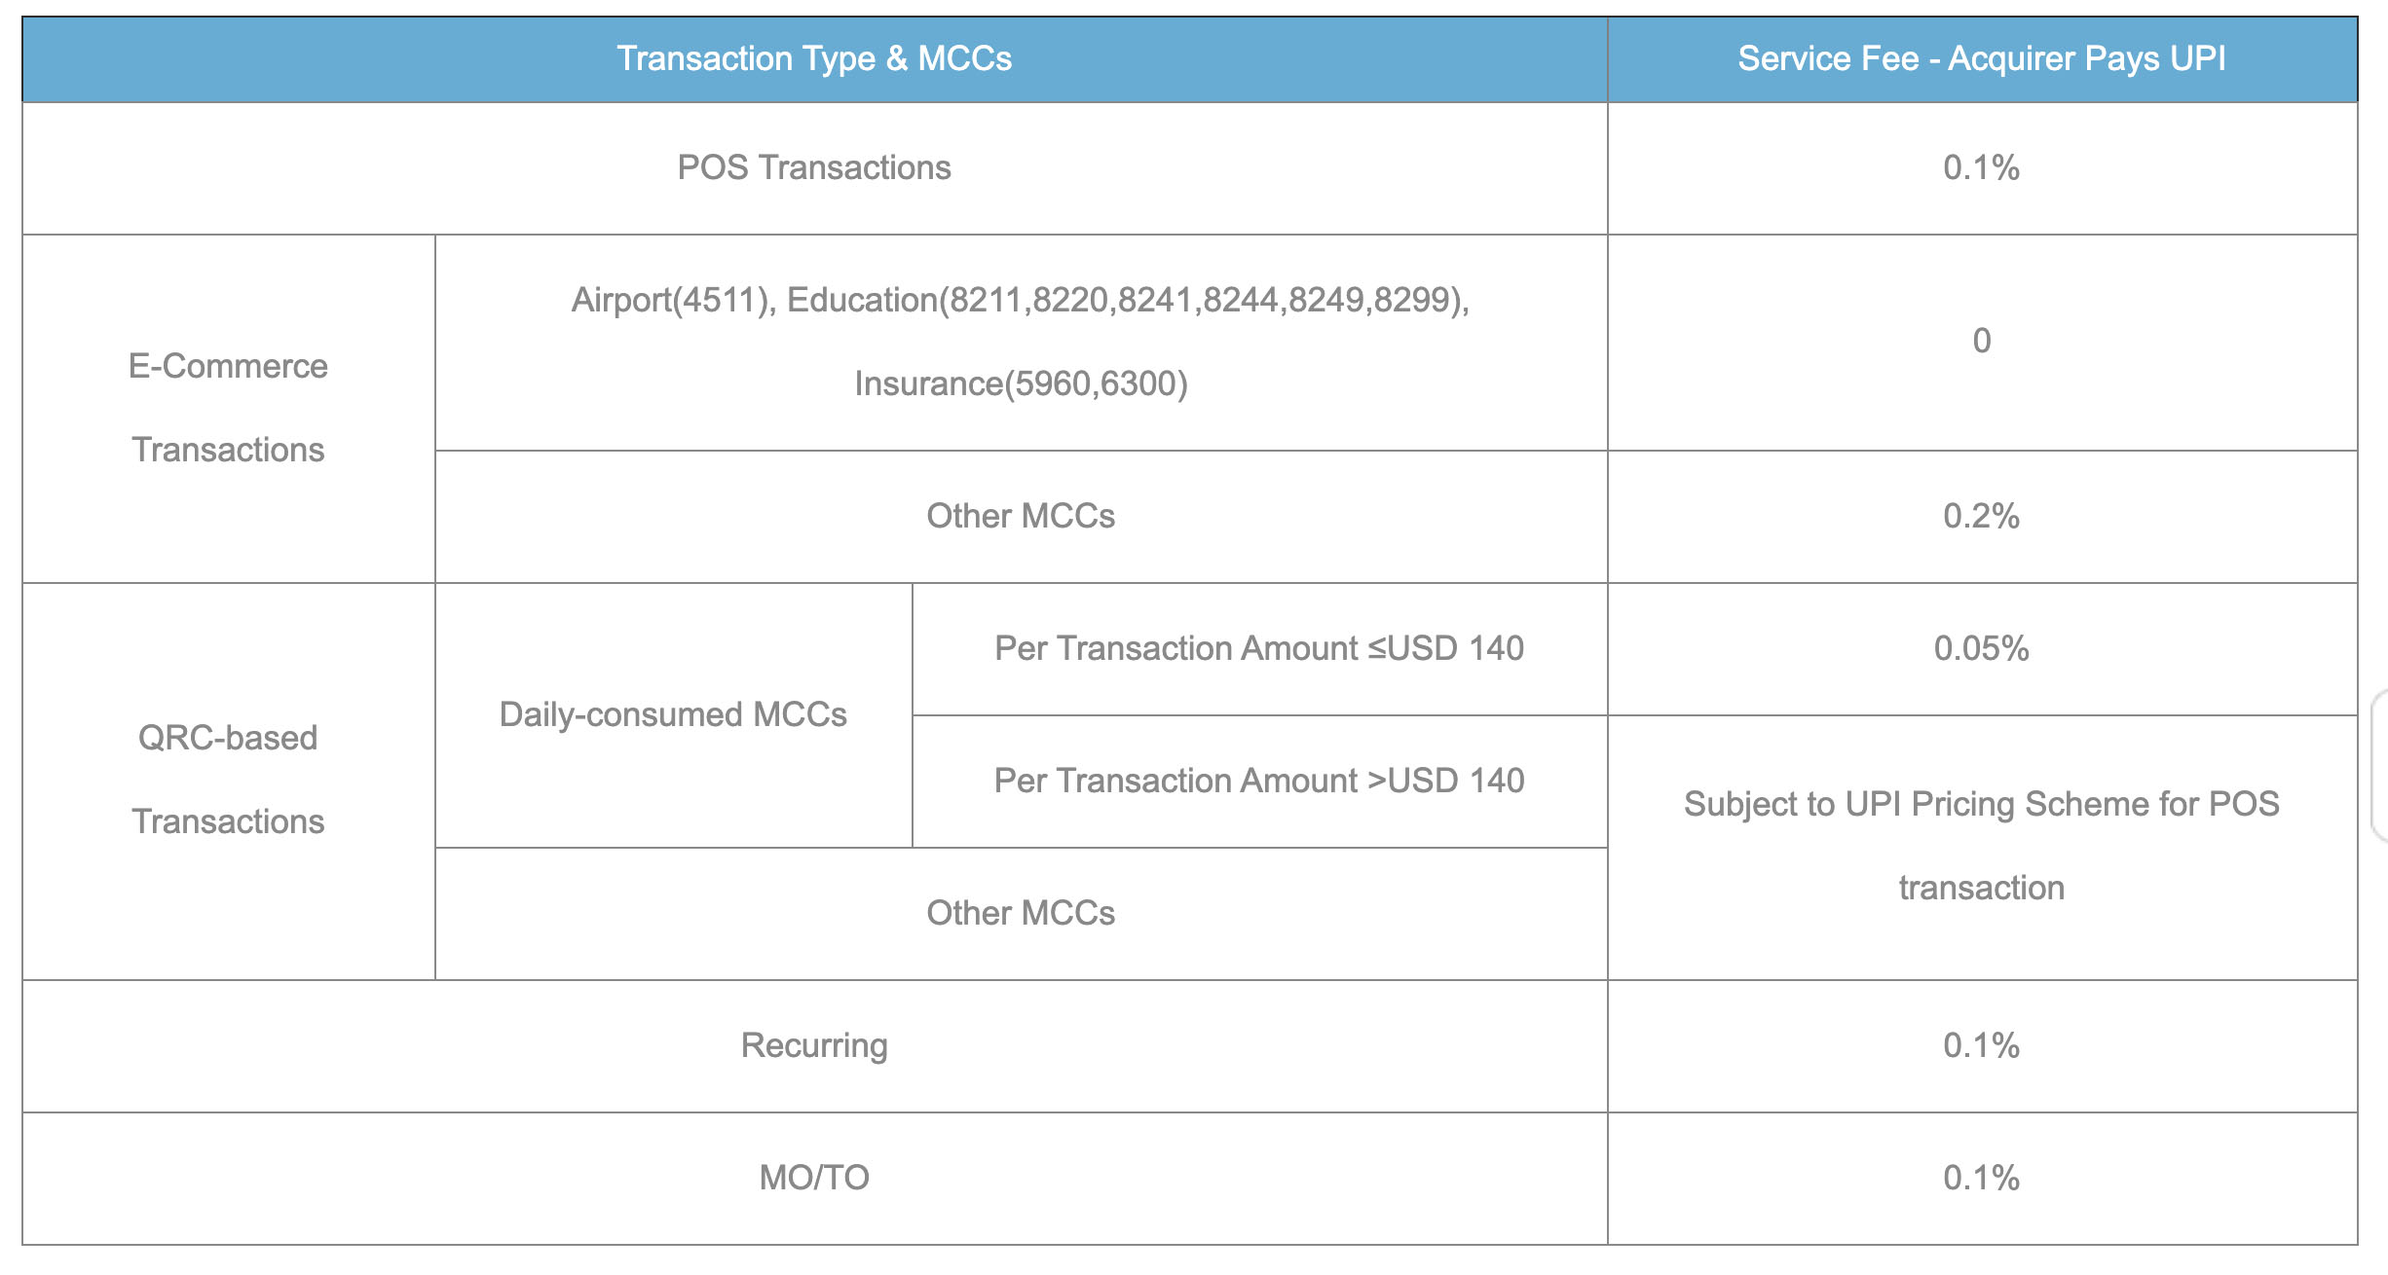Viewport: 2388px width, 1275px height.
Task: Click the 0.1% fee for POS Transactions
Action: point(1982,167)
